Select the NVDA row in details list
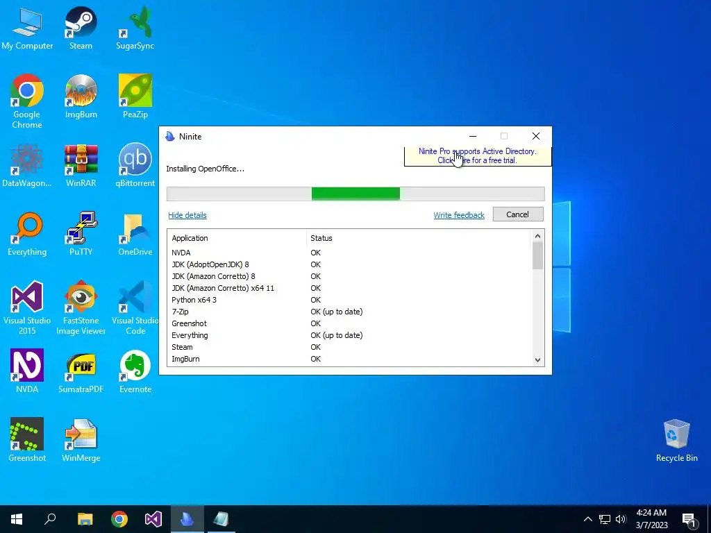 pyautogui.click(x=349, y=253)
